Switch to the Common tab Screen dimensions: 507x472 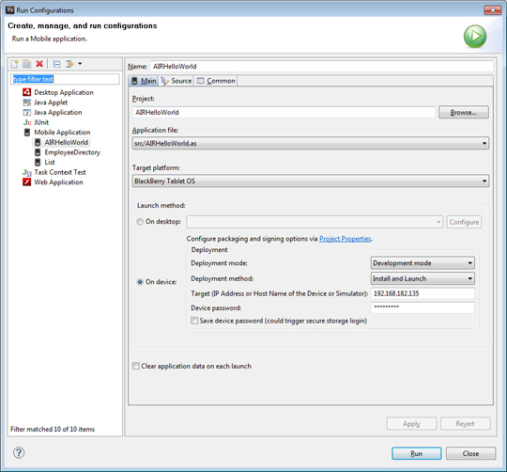coord(216,81)
